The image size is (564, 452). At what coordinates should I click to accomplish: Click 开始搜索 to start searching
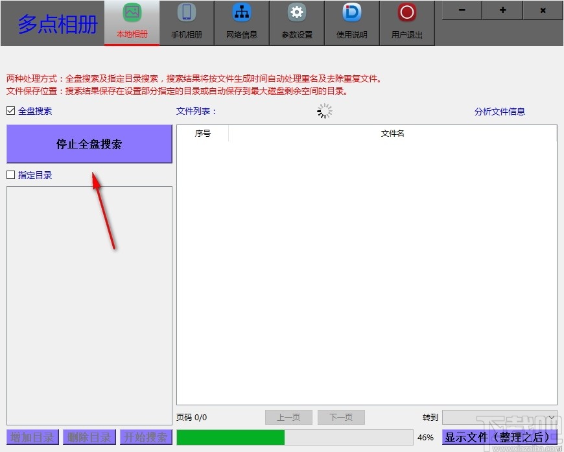pos(145,437)
